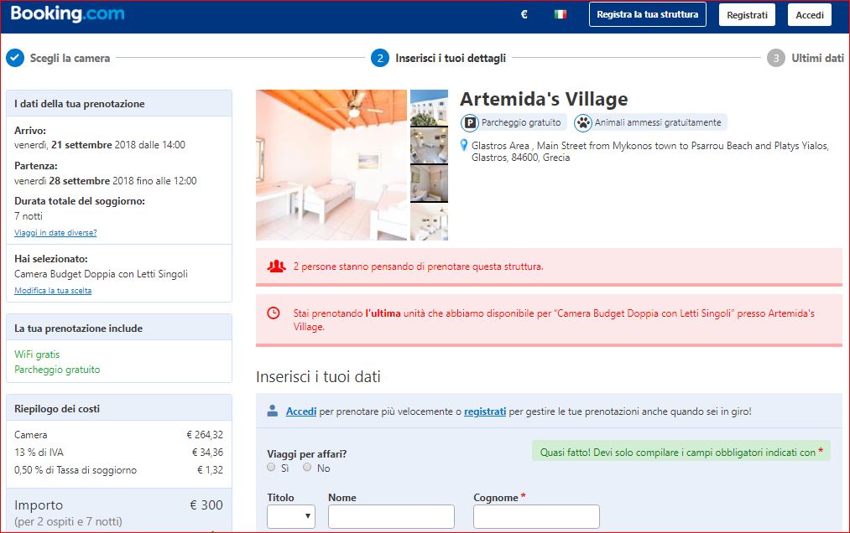Click green Parcheggio gratuito in inclusions
This screenshot has width=850, height=533.
tap(57, 370)
